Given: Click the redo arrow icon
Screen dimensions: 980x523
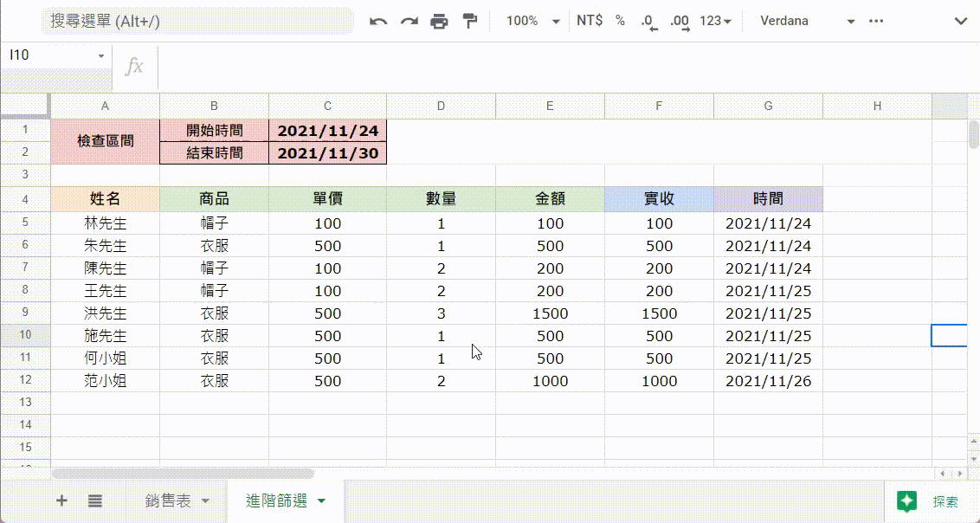Looking at the screenshot, I should tap(409, 22).
